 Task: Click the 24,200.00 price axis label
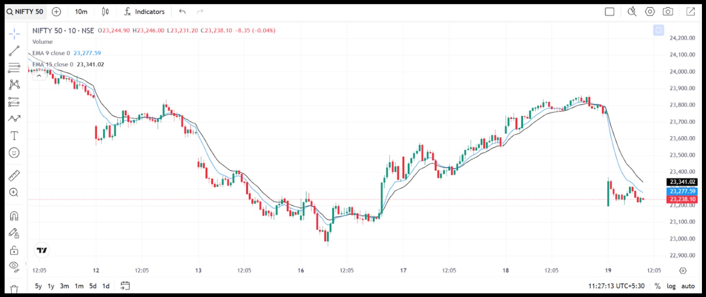(x=682, y=38)
